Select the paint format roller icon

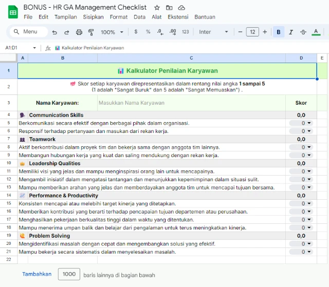click(x=91, y=32)
